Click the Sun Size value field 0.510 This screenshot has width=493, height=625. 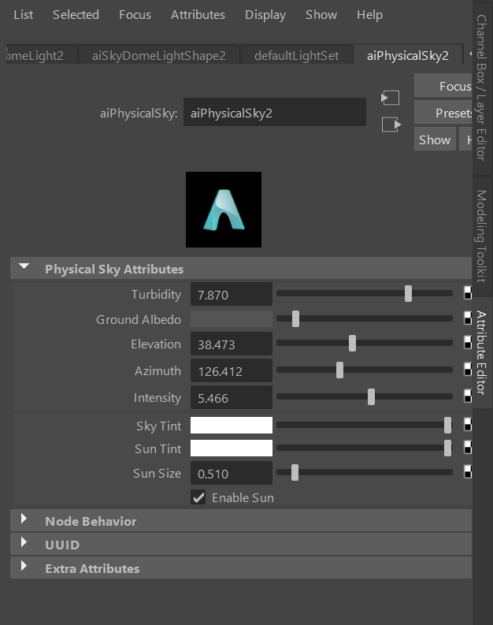pyautogui.click(x=232, y=473)
